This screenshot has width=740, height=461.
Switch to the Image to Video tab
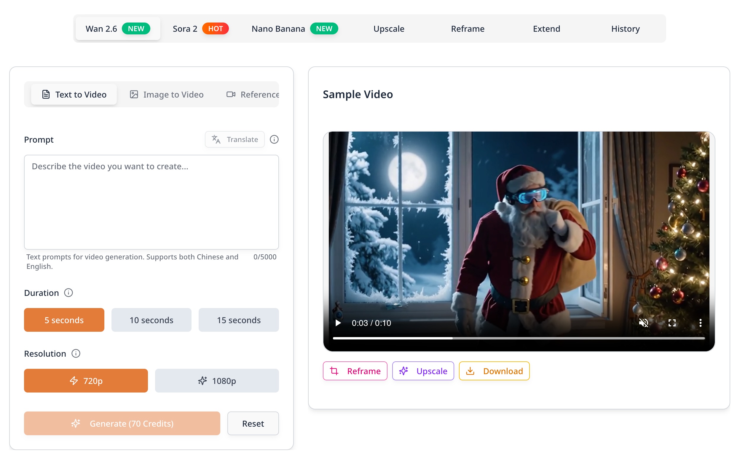(x=166, y=95)
